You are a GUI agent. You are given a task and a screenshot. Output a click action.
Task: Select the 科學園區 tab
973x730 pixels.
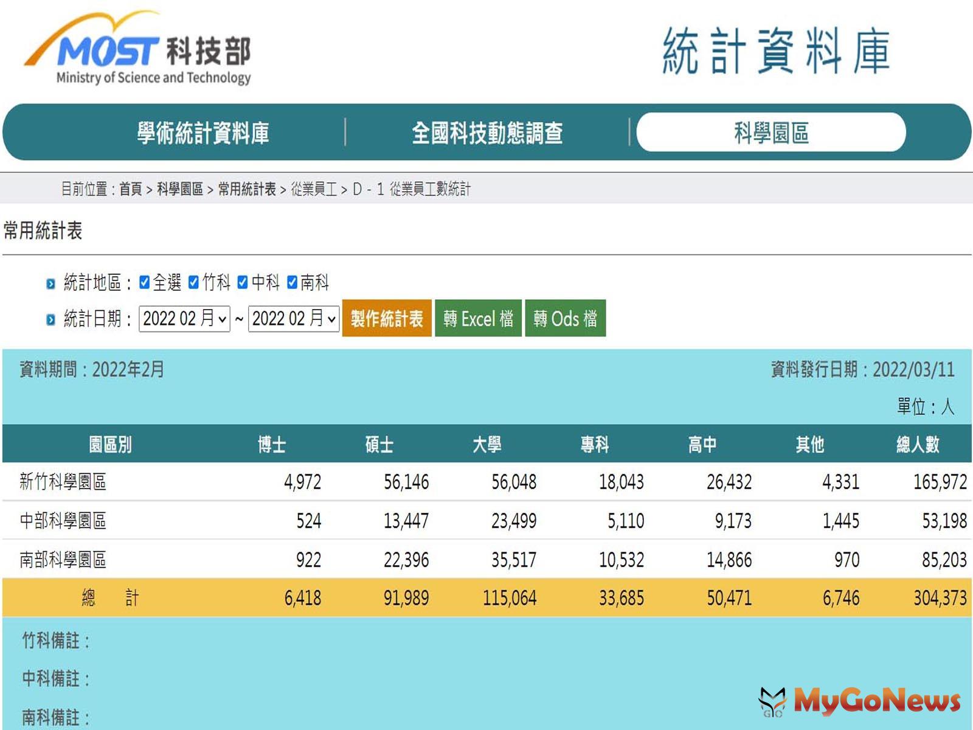pyautogui.click(x=771, y=132)
